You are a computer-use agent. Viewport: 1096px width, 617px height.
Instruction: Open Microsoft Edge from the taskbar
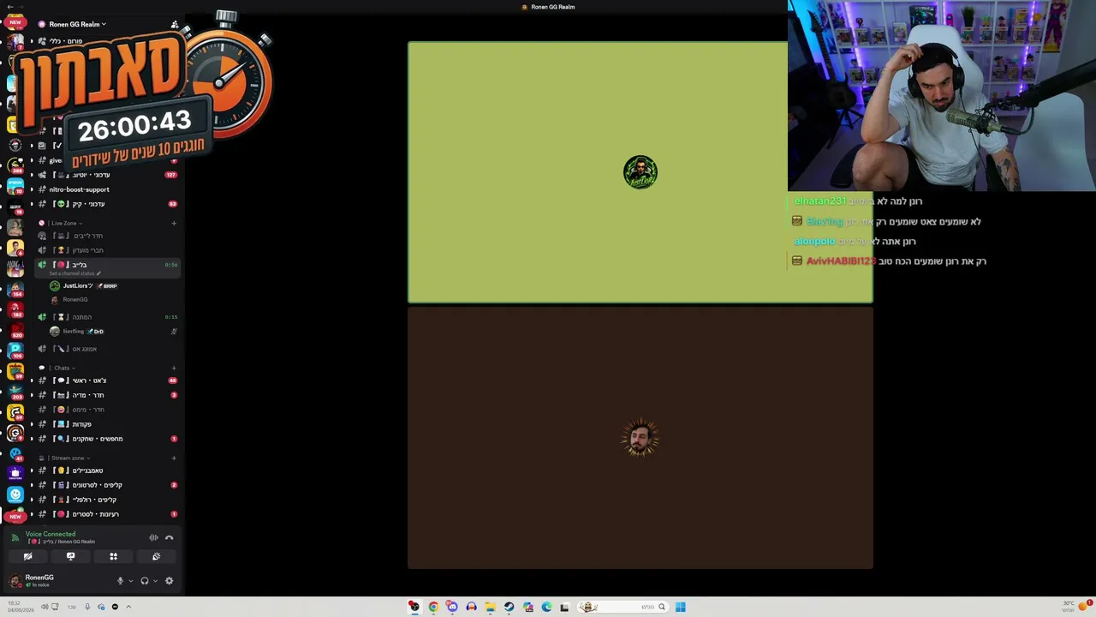pyautogui.click(x=546, y=607)
